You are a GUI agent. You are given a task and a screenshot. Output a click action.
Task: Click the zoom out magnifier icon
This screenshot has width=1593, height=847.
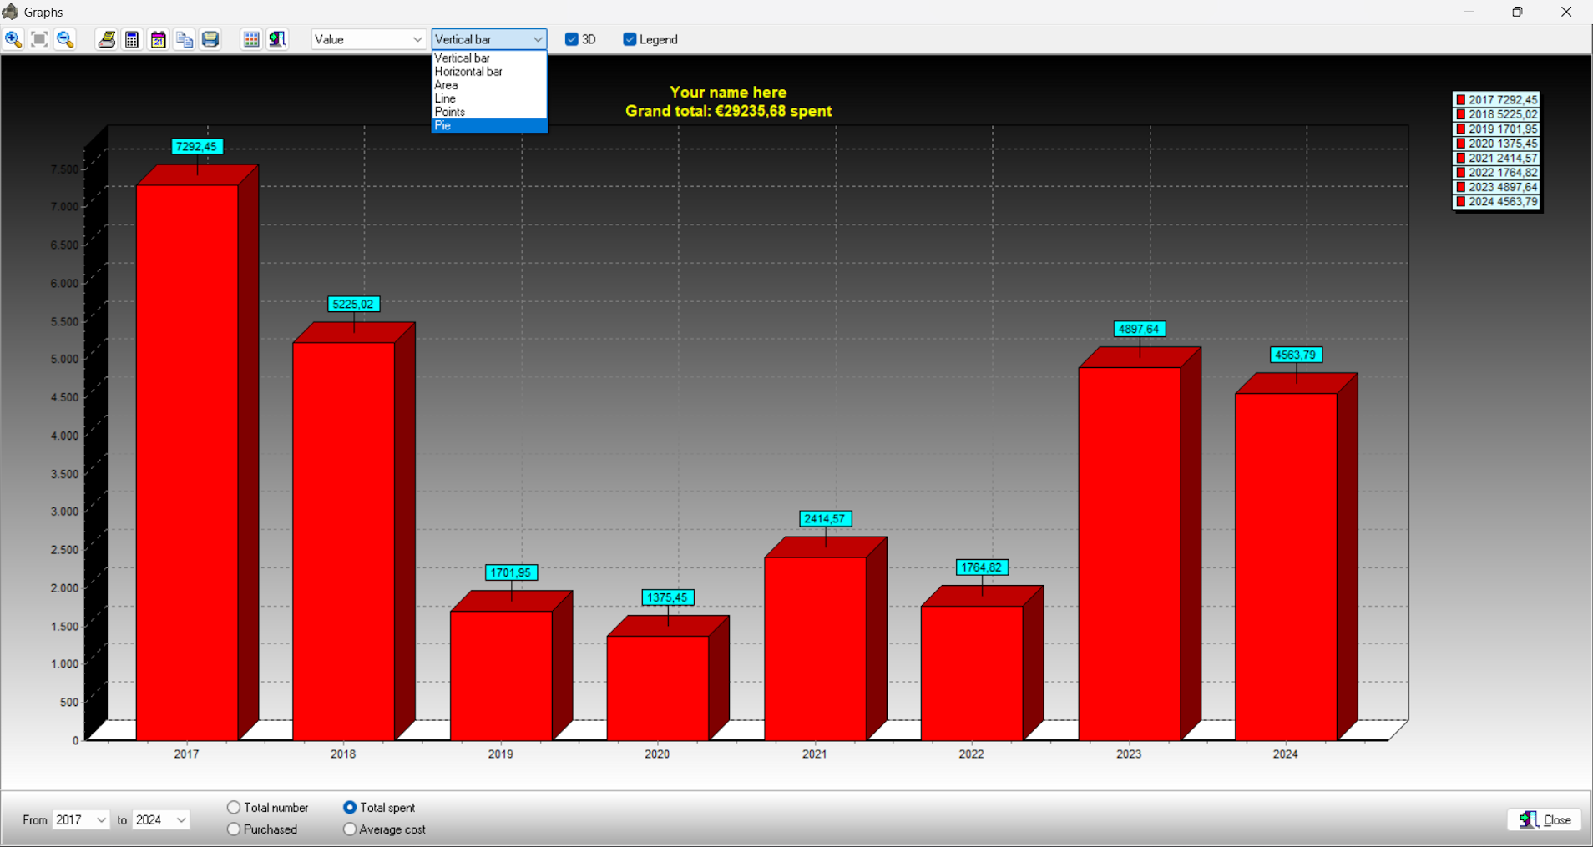pyautogui.click(x=65, y=39)
